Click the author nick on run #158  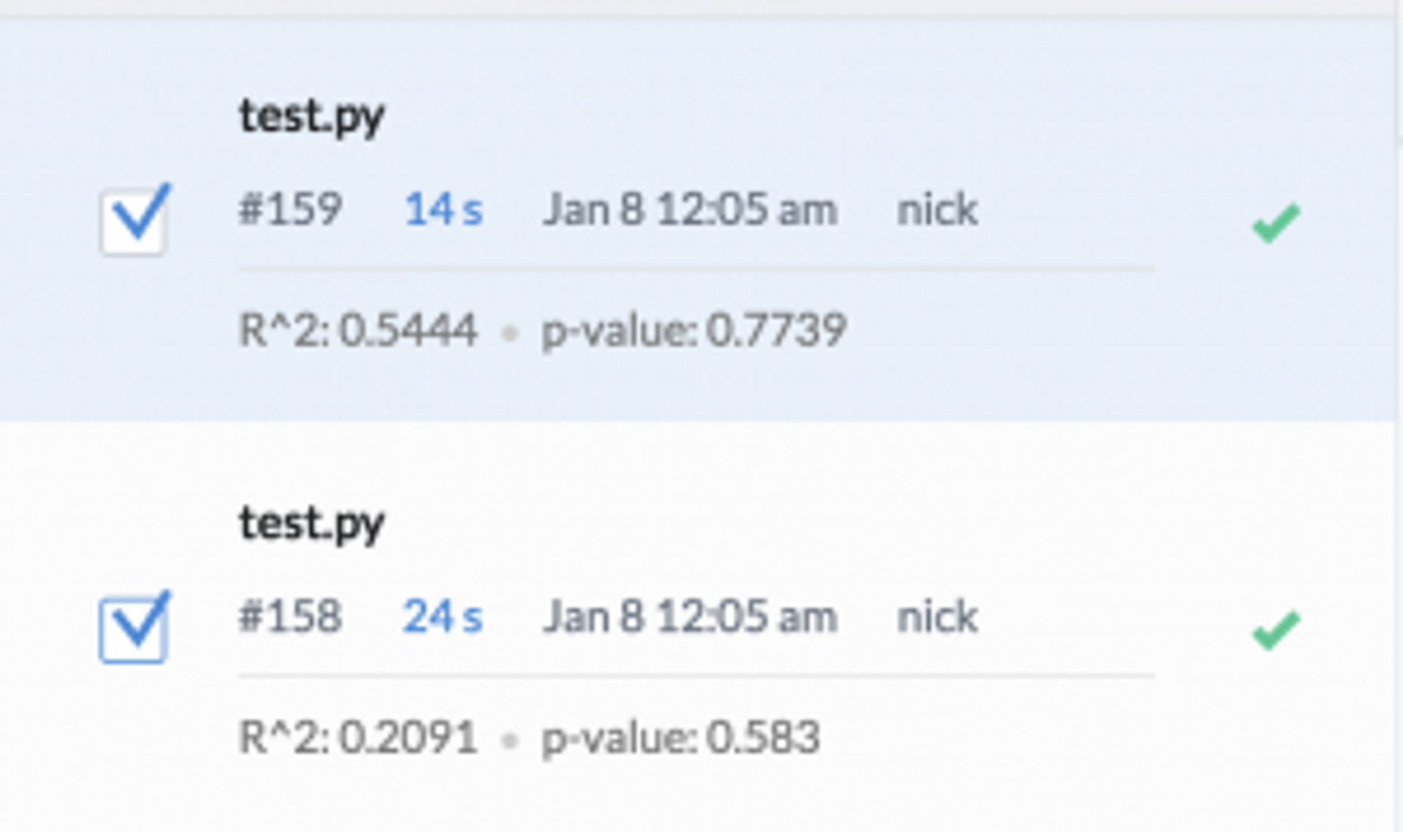936,617
